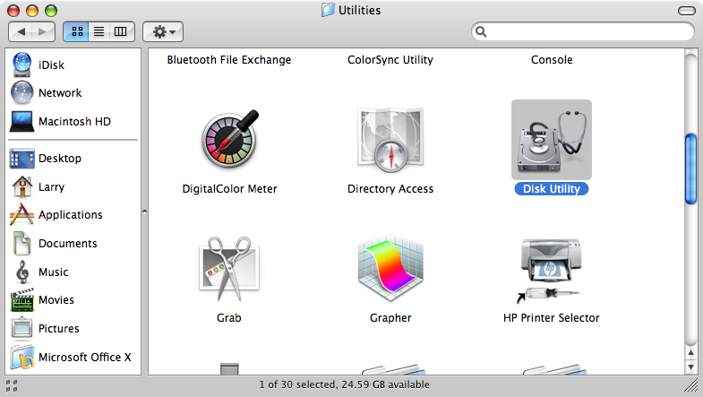Select the ColorSync Utility label
703x397 pixels.
[390, 60]
